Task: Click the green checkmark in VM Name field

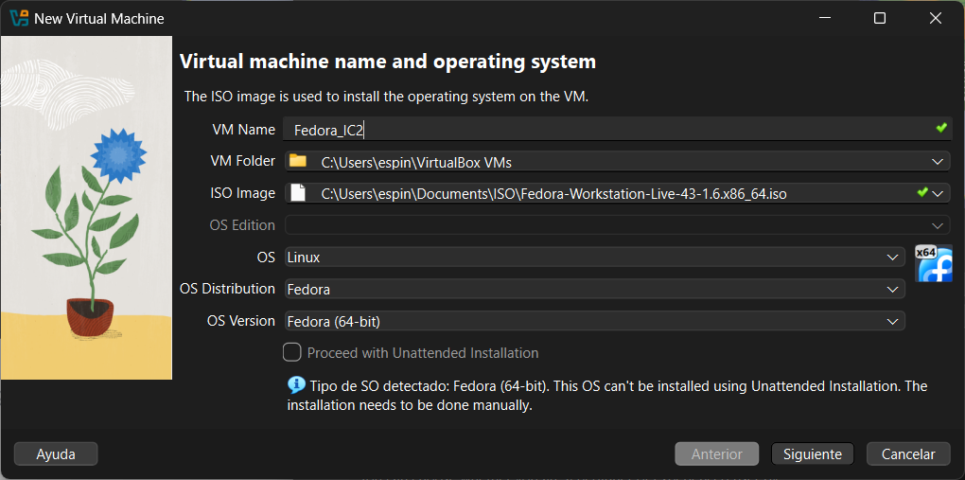Action: 940,128
